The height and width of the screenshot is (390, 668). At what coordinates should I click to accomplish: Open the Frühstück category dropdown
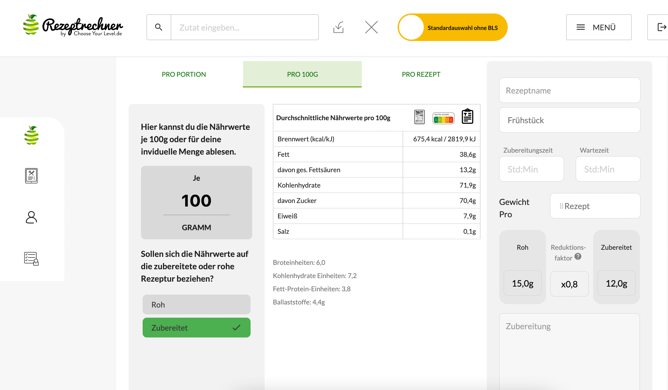[569, 120]
